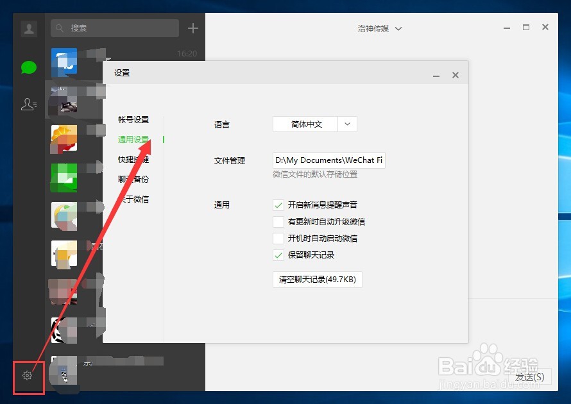Click the 清空聊天记录 clear chat history button
The width and height of the screenshot is (571, 404).
pos(317,279)
